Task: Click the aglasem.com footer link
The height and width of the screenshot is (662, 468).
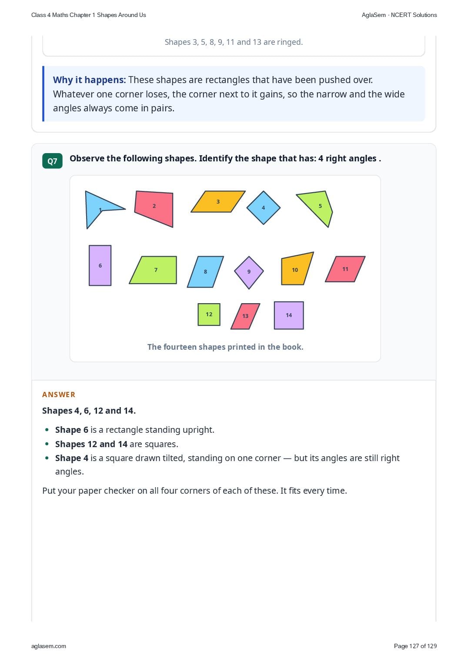Action: click(49, 646)
